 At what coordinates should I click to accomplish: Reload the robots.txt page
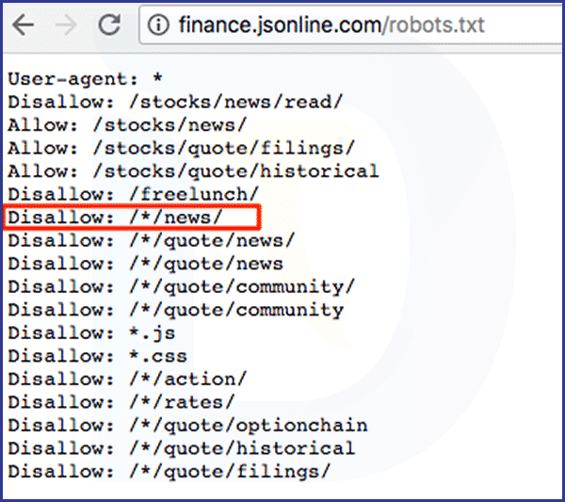(x=109, y=24)
